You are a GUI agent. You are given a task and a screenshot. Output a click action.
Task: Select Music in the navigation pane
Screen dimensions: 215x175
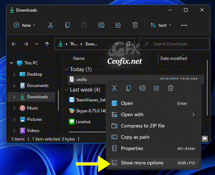click(x=32, y=108)
